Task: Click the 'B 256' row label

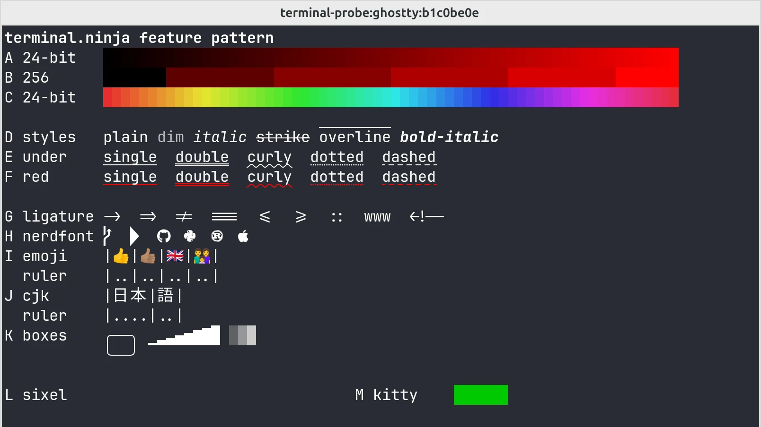Action: coord(27,77)
